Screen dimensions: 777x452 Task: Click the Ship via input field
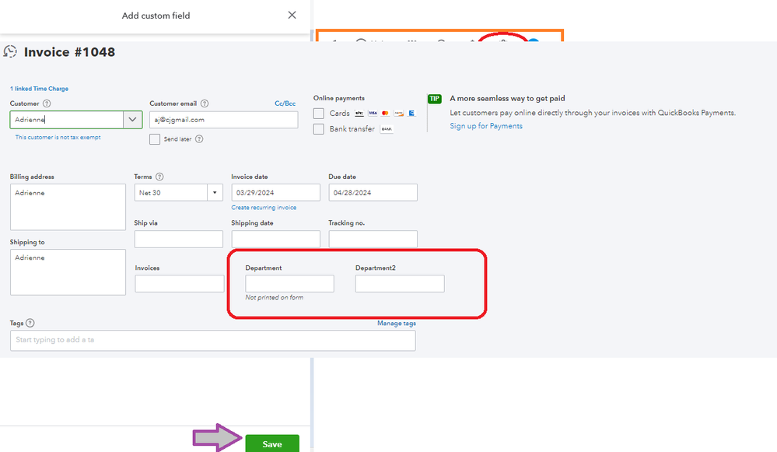178,239
